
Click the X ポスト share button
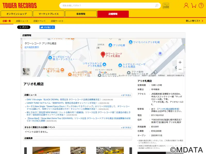[24, 27]
